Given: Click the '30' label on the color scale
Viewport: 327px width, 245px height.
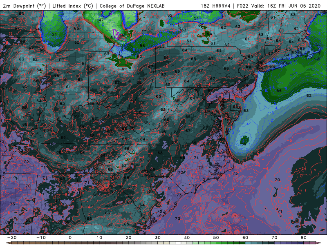Looking at the screenshot, I should click(x=158, y=238).
